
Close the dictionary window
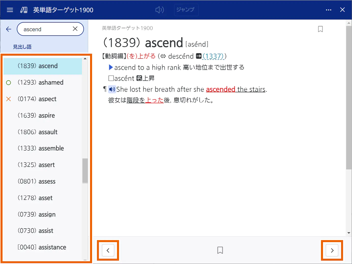(342, 10)
